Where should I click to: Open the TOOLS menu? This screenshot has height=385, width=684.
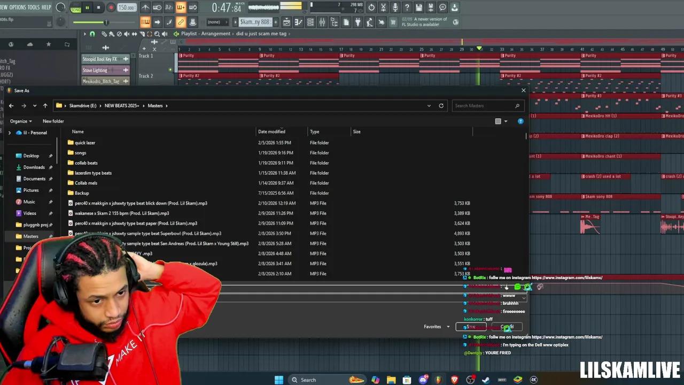[33, 7]
